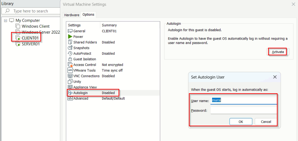Screen dimensions: 298x141
Task: Select My Computer in the library
Action: 28,20
